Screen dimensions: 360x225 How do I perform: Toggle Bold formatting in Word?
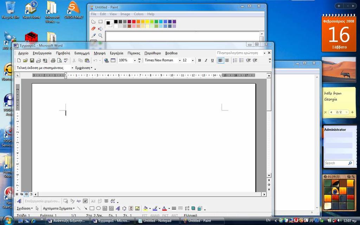[x=200, y=60]
